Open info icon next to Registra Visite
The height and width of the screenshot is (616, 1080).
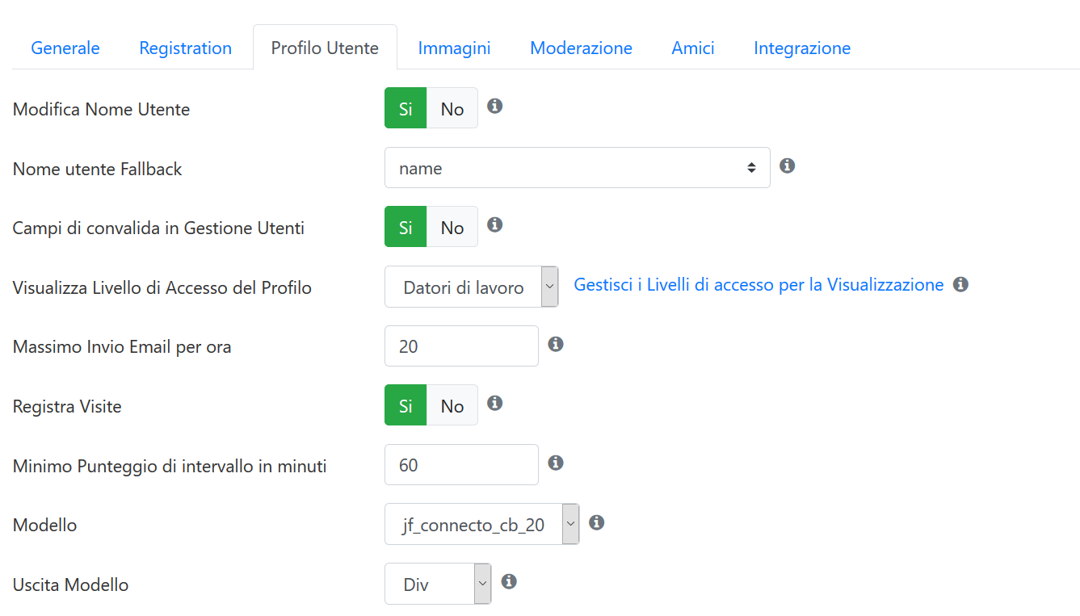pyautogui.click(x=495, y=403)
